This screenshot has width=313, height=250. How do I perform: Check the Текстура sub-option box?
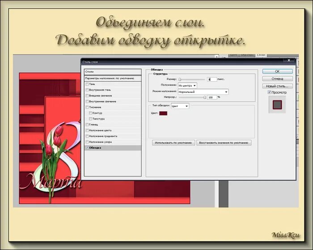(90, 119)
